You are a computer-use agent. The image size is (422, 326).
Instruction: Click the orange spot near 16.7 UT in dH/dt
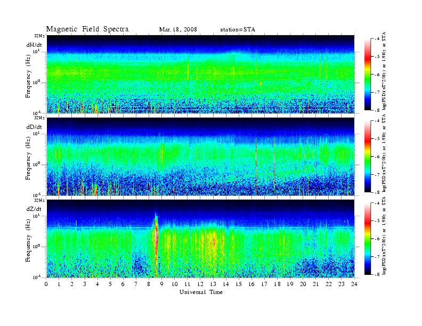[x=261, y=84]
